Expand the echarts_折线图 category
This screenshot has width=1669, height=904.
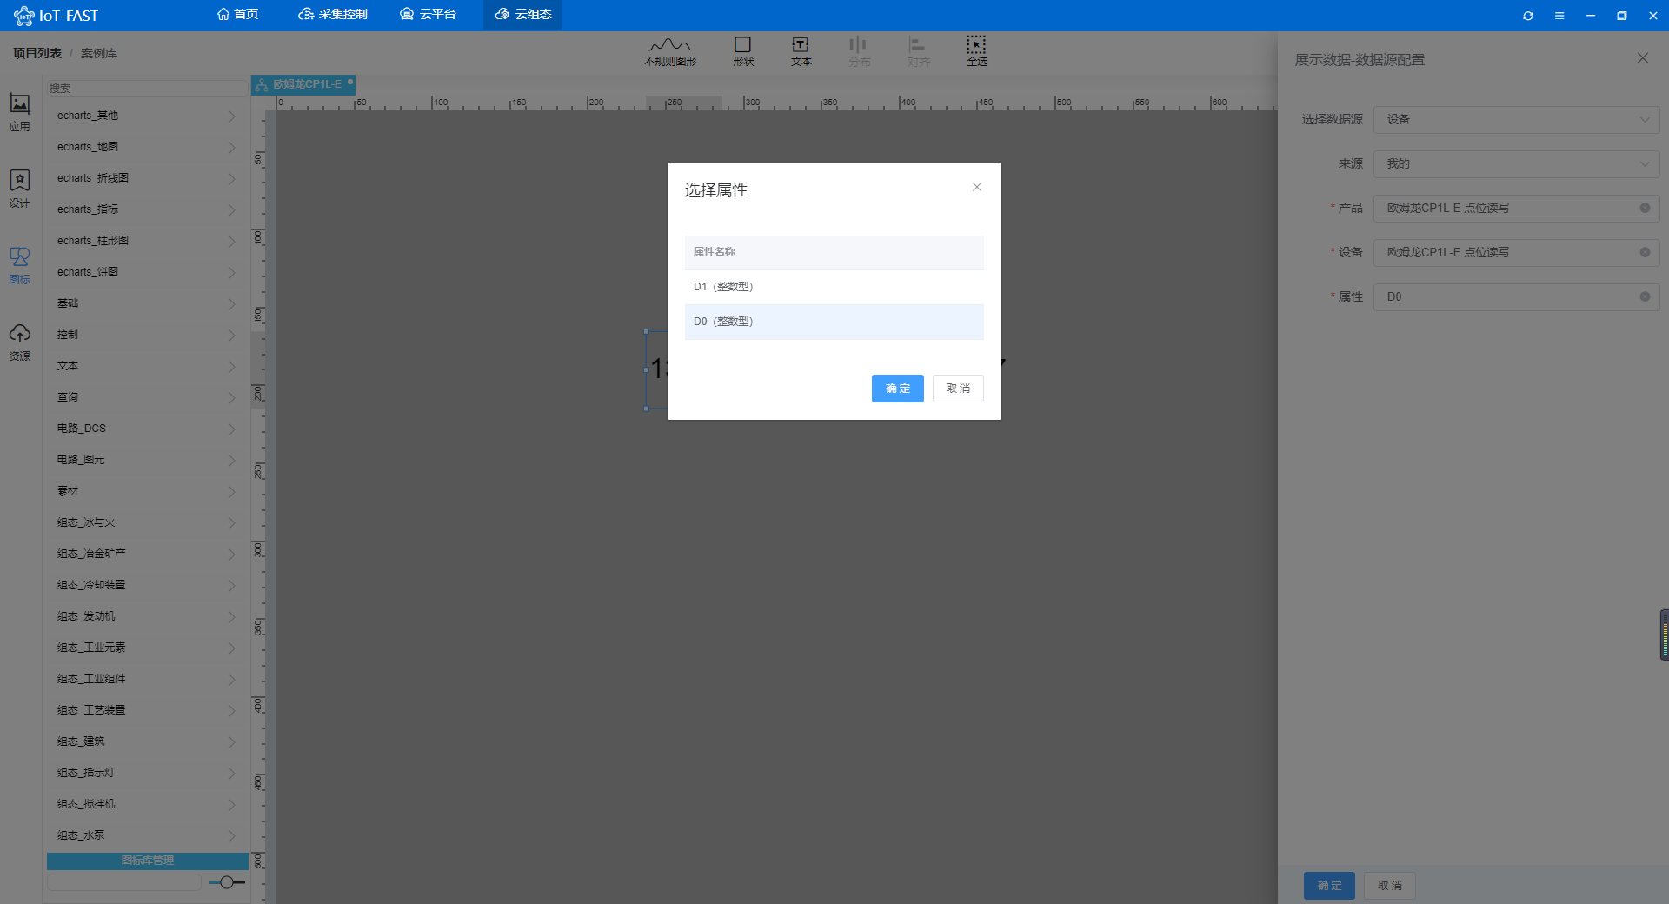coord(146,178)
